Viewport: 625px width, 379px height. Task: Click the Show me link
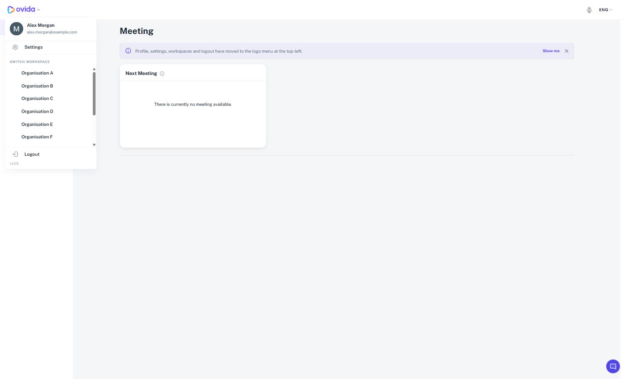(551, 51)
